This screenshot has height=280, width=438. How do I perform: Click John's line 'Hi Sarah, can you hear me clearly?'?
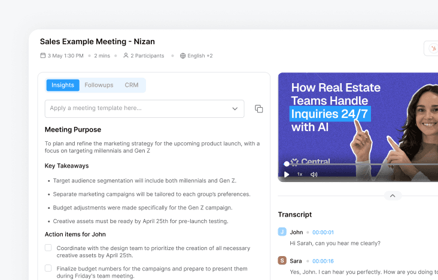[x=335, y=243]
